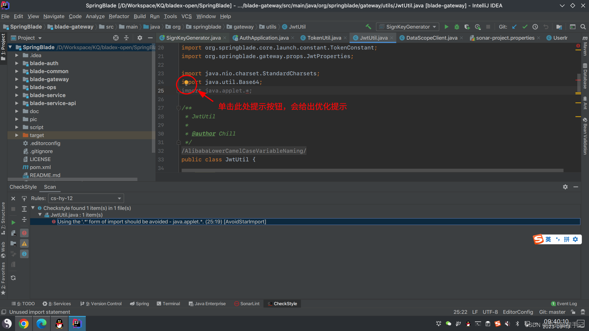
Task: Expand the blade-gateway module
Action: pyautogui.click(x=17, y=79)
